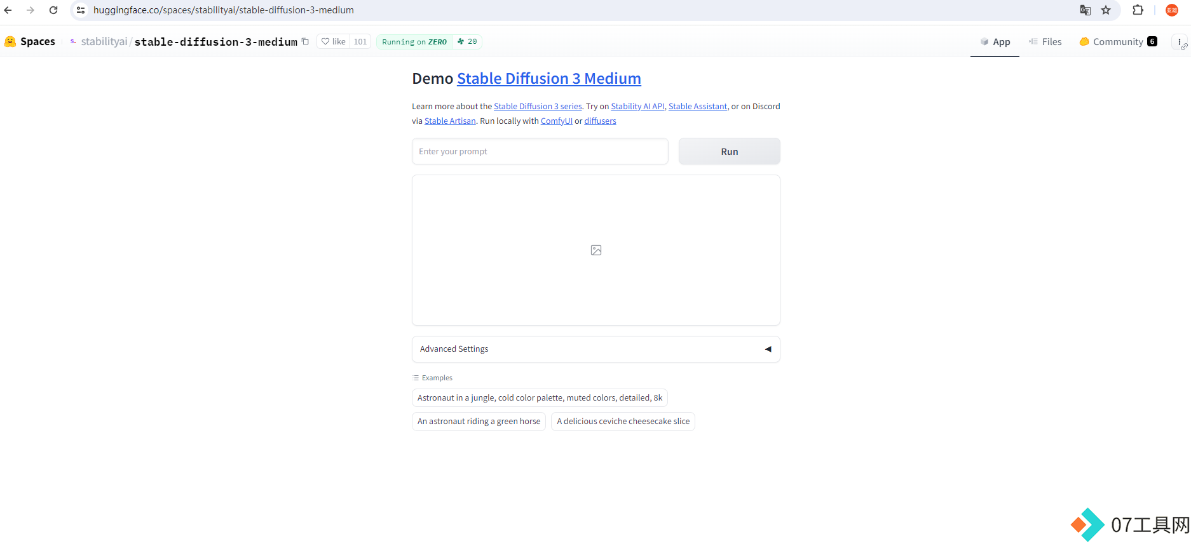Click the Running on ZERO status badge
This screenshot has height=546, width=1191.
click(x=414, y=42)
